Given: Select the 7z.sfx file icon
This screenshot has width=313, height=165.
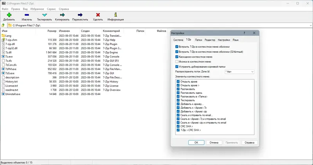Looking at the screenshot, I should click(x=3, y=61).
